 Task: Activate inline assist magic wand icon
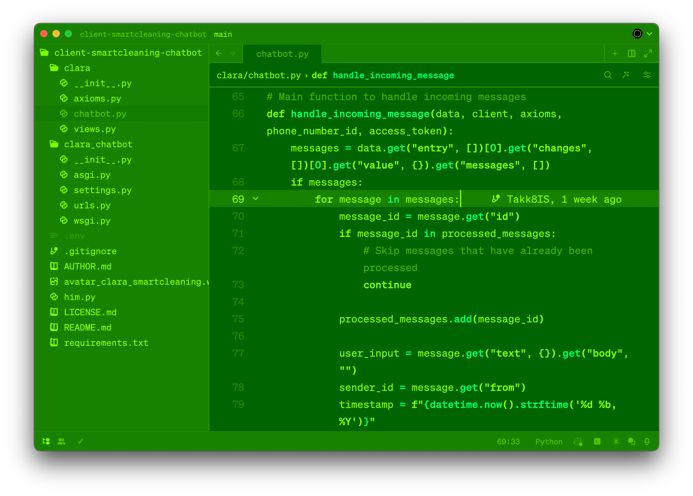[x=626, y=75]
